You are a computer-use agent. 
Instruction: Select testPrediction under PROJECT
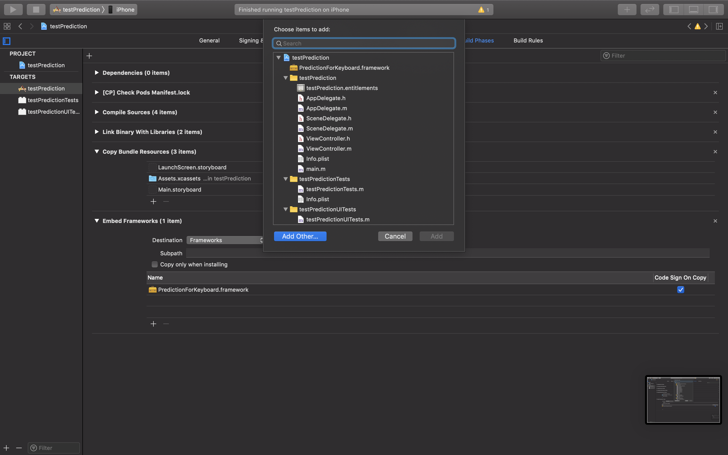pyautogui.click(x=41, y=65)
